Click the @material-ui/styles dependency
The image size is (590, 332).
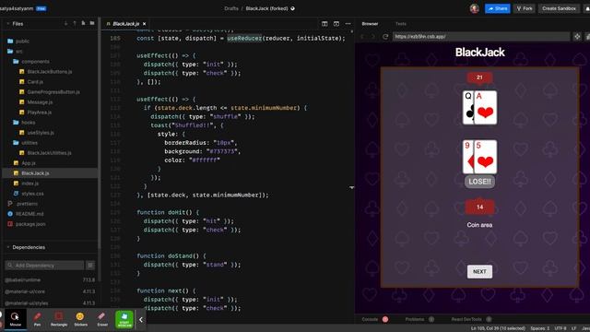pos(27,303)
